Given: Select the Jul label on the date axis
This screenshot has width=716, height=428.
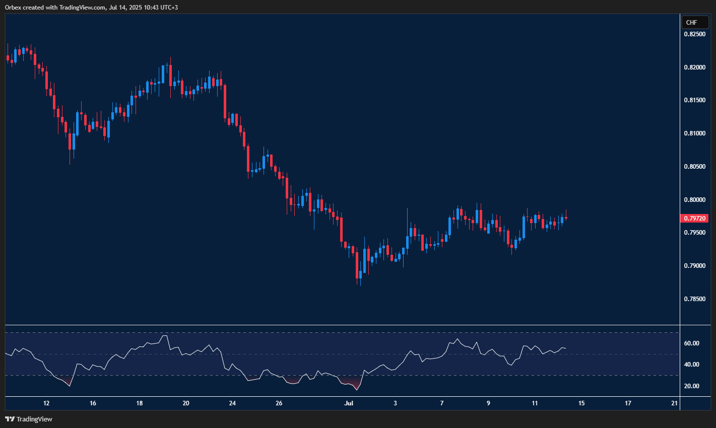Looking at the screenshot, I should (349, 403).
